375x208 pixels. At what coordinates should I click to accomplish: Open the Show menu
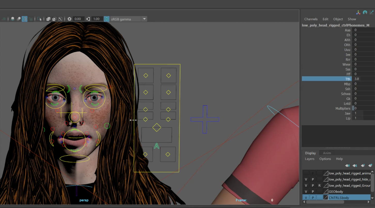[352, 19]
